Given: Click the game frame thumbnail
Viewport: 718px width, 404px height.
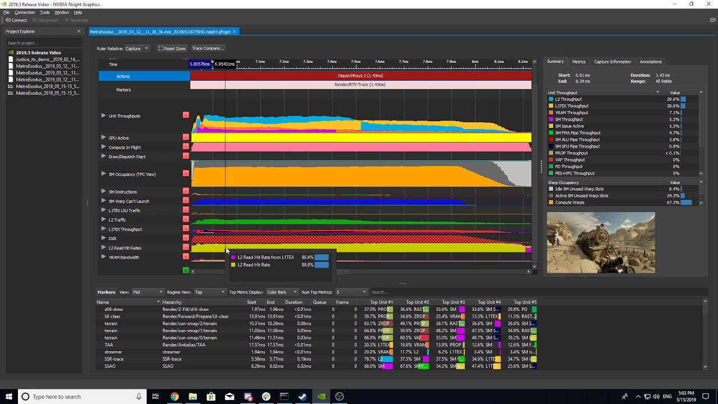Looking at the screenshot, I should click(x=601, y=242).
